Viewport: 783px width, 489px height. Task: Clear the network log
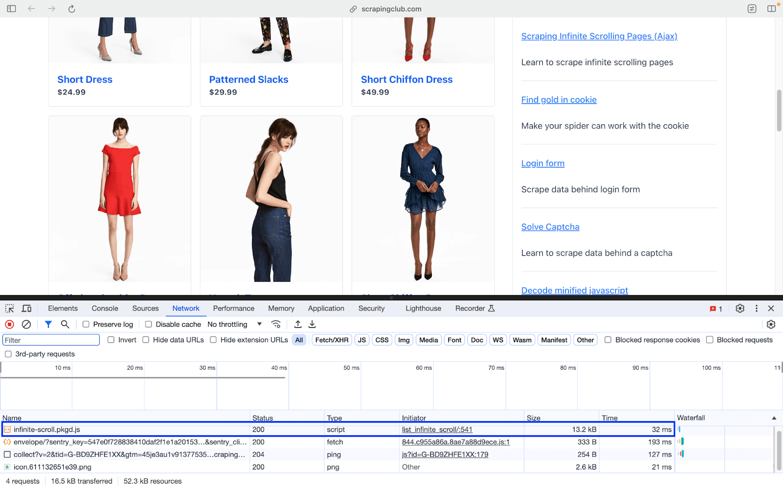pyautogui.click(x=26, y=324)
